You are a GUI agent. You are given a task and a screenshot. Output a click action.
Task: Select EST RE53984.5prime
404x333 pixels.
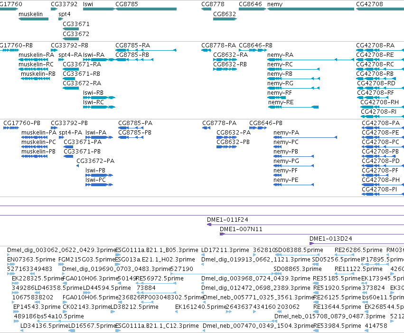(x=337, y=326)
